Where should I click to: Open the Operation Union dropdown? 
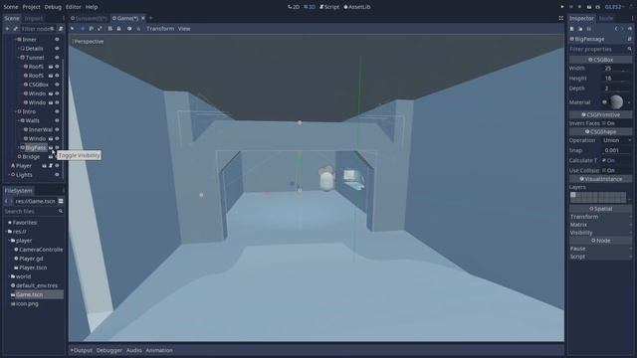(x=617, y=140)
